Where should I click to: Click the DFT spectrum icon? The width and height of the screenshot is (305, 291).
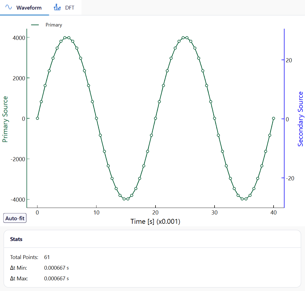(x=57, y=7)
